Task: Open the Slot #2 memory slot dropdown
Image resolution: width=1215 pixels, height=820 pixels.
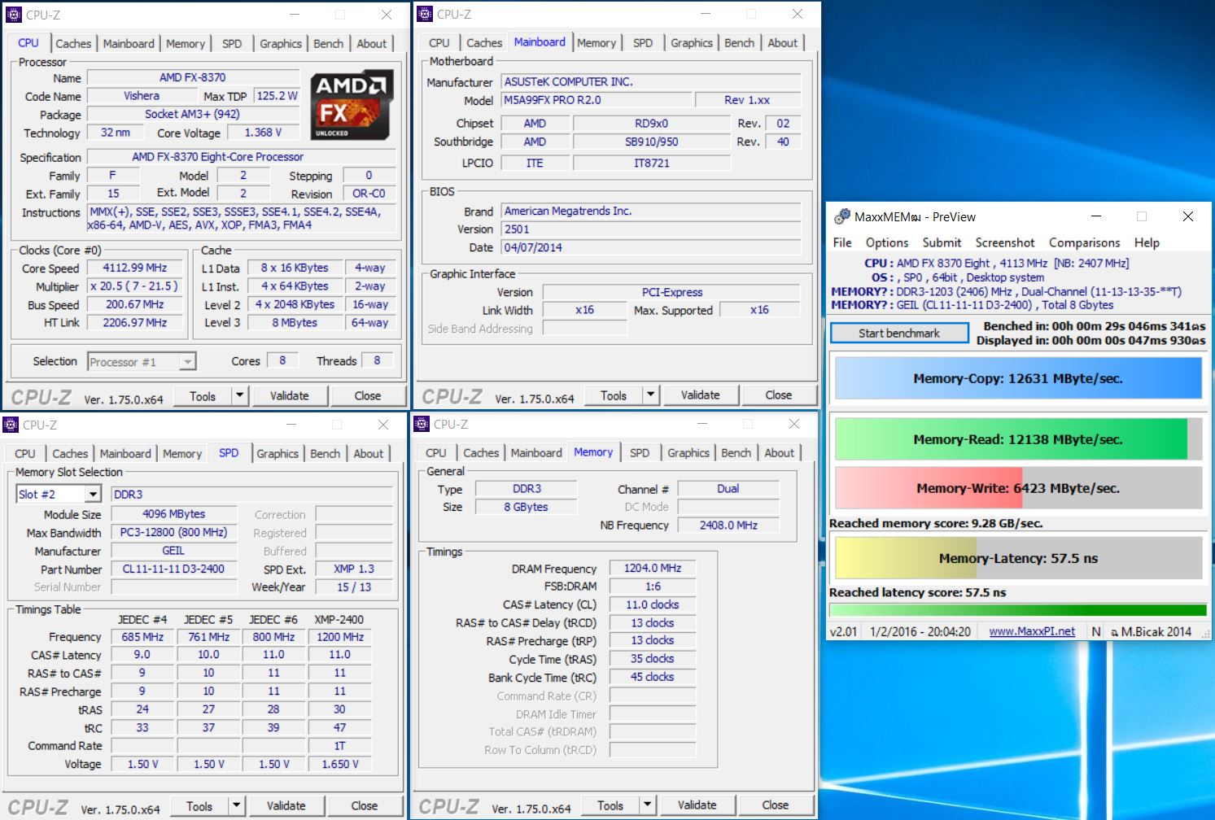Action: click(93, 495)
